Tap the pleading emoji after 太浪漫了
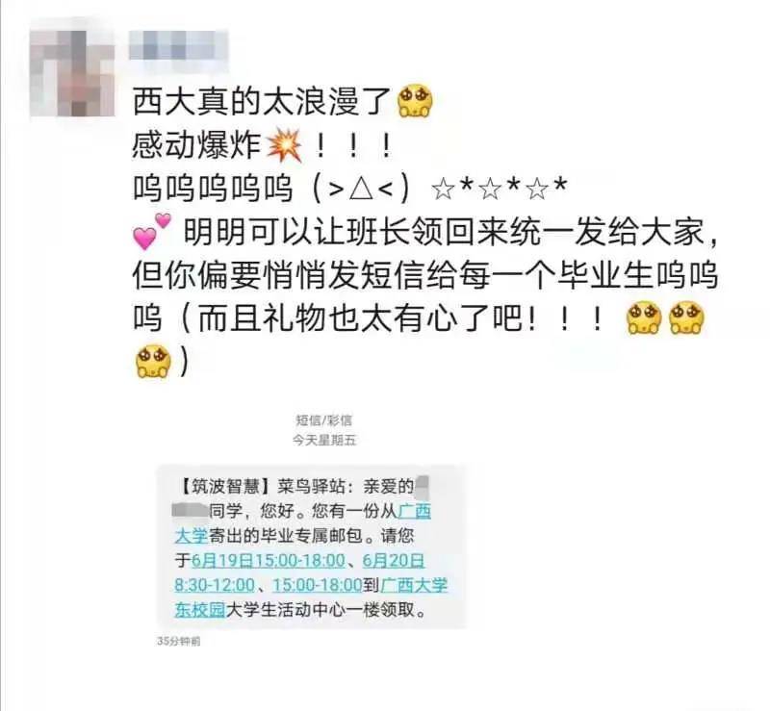 [415, 101]
